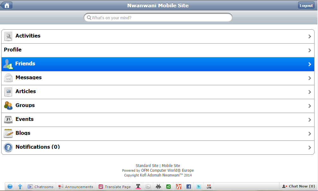318x191 pixels.
Task: Open the Events text label
Action: click(25, 119)
